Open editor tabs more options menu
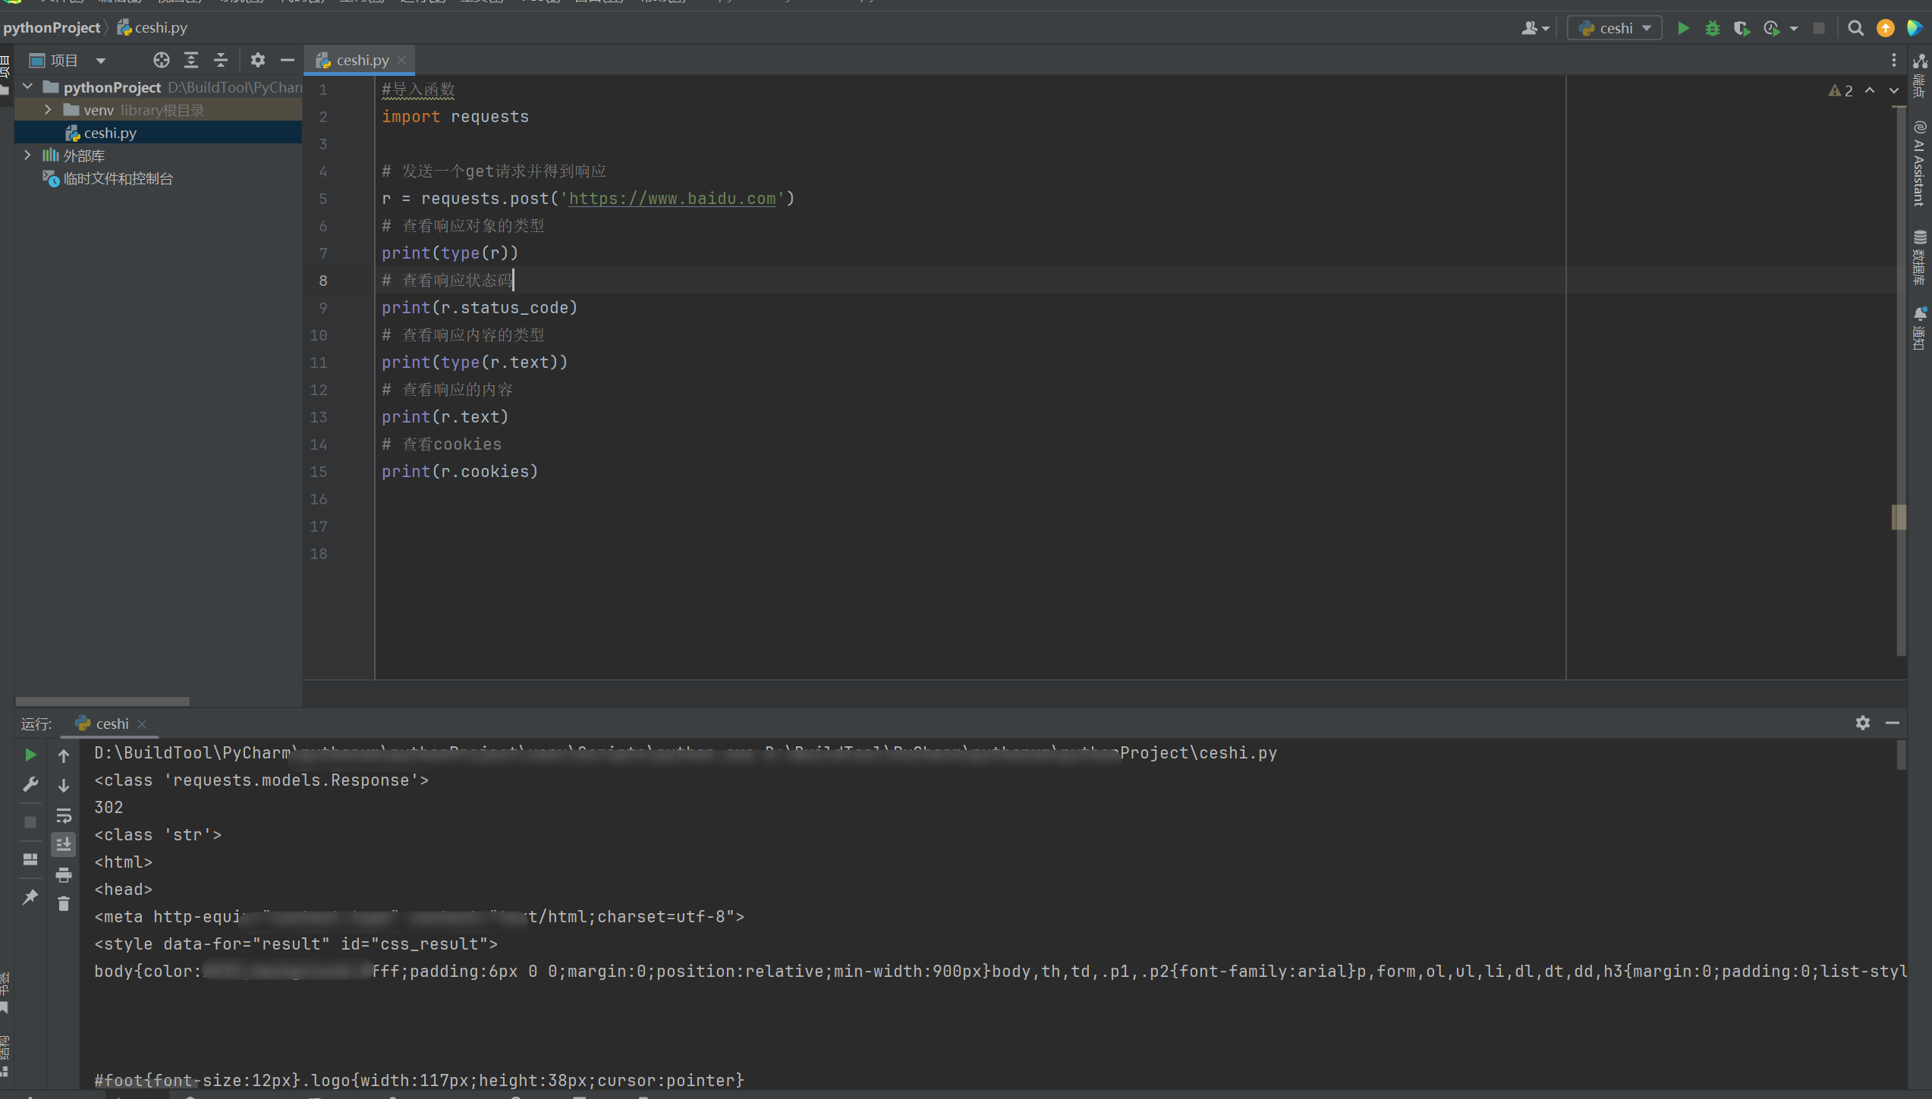 (x=1894, y=60)
